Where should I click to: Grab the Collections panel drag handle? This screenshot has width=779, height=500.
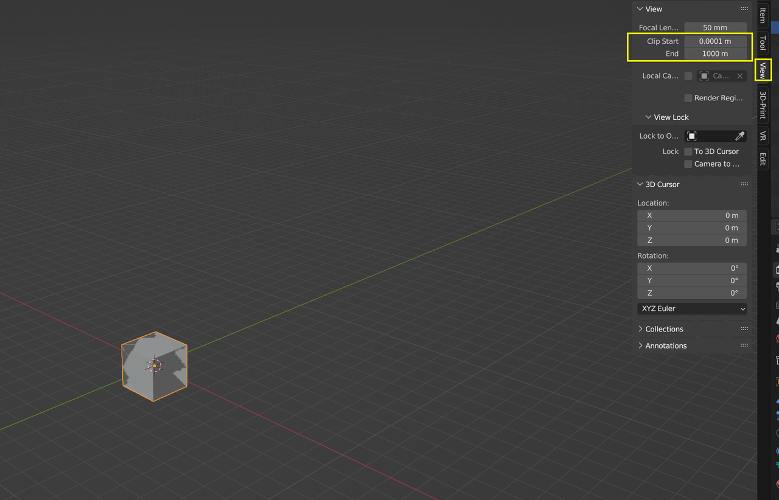[744, 329]
